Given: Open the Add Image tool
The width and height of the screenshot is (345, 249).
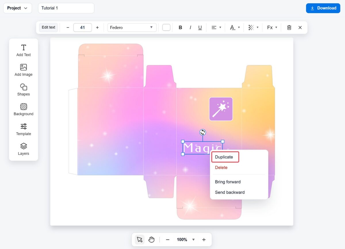Looking at the screenshot, I should pos(24,70).
